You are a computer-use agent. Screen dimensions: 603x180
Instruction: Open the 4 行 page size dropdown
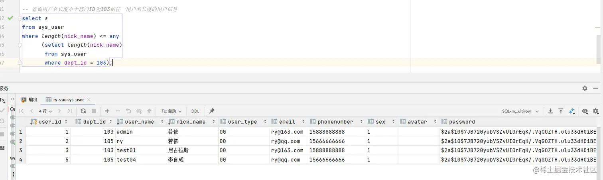pyautogui.click(x=45, y=111)
